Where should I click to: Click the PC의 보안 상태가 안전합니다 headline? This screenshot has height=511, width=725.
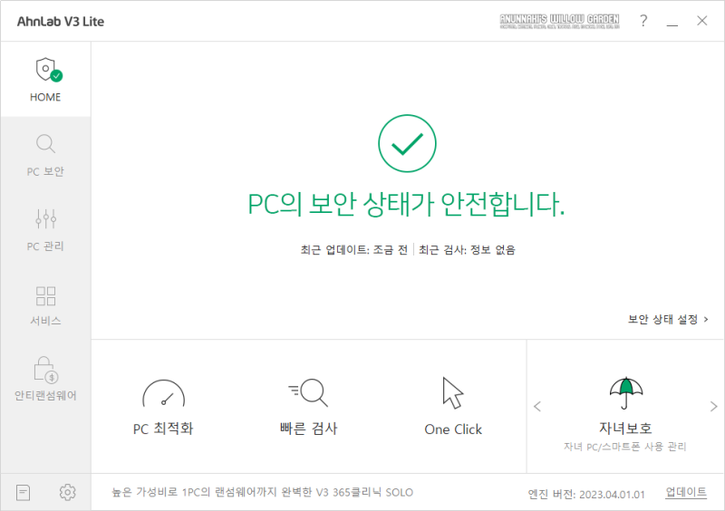406,204
